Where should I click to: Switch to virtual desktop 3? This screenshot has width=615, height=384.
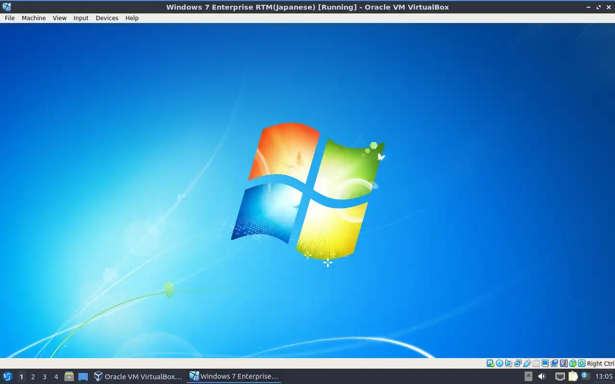(44, 376)
